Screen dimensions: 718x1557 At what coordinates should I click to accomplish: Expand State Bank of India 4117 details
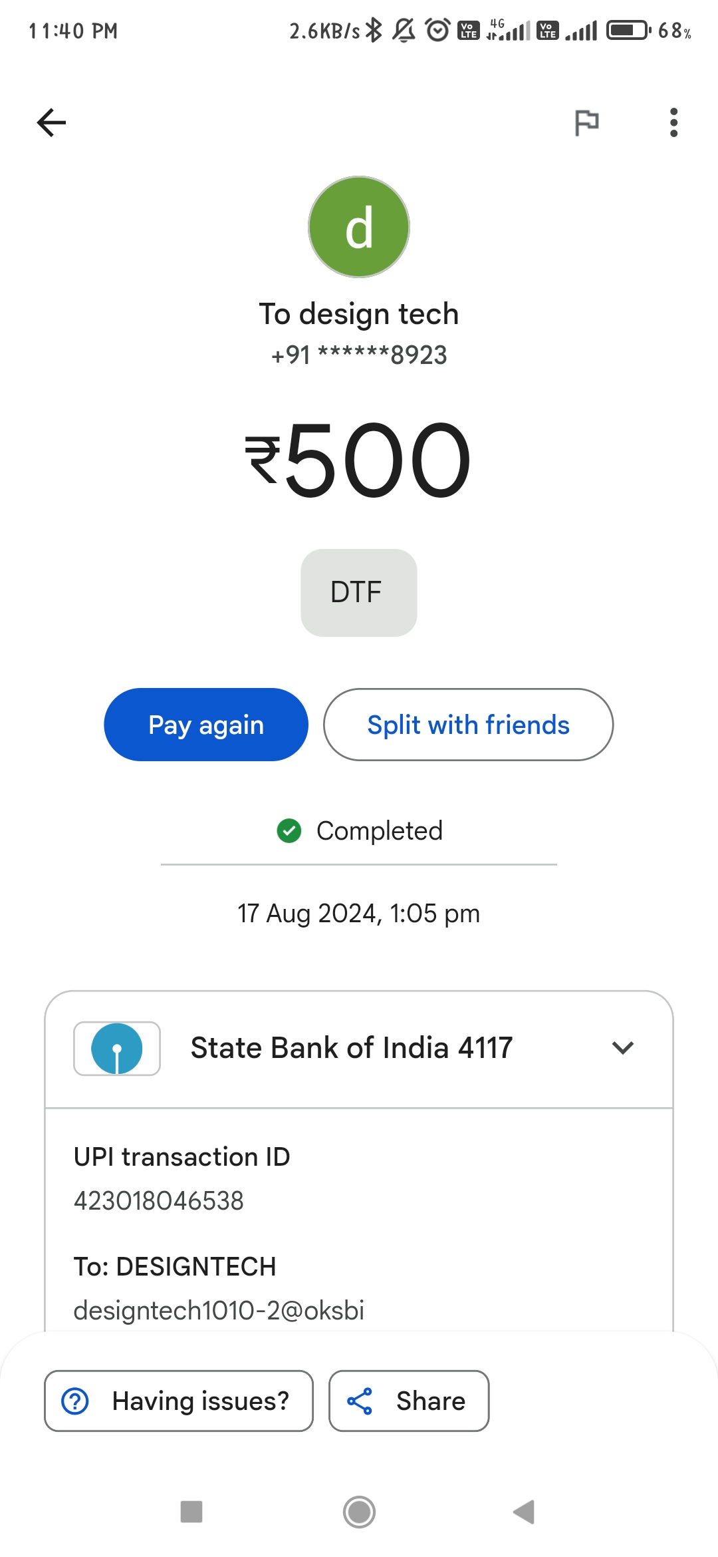click(x=359, y=1049)
